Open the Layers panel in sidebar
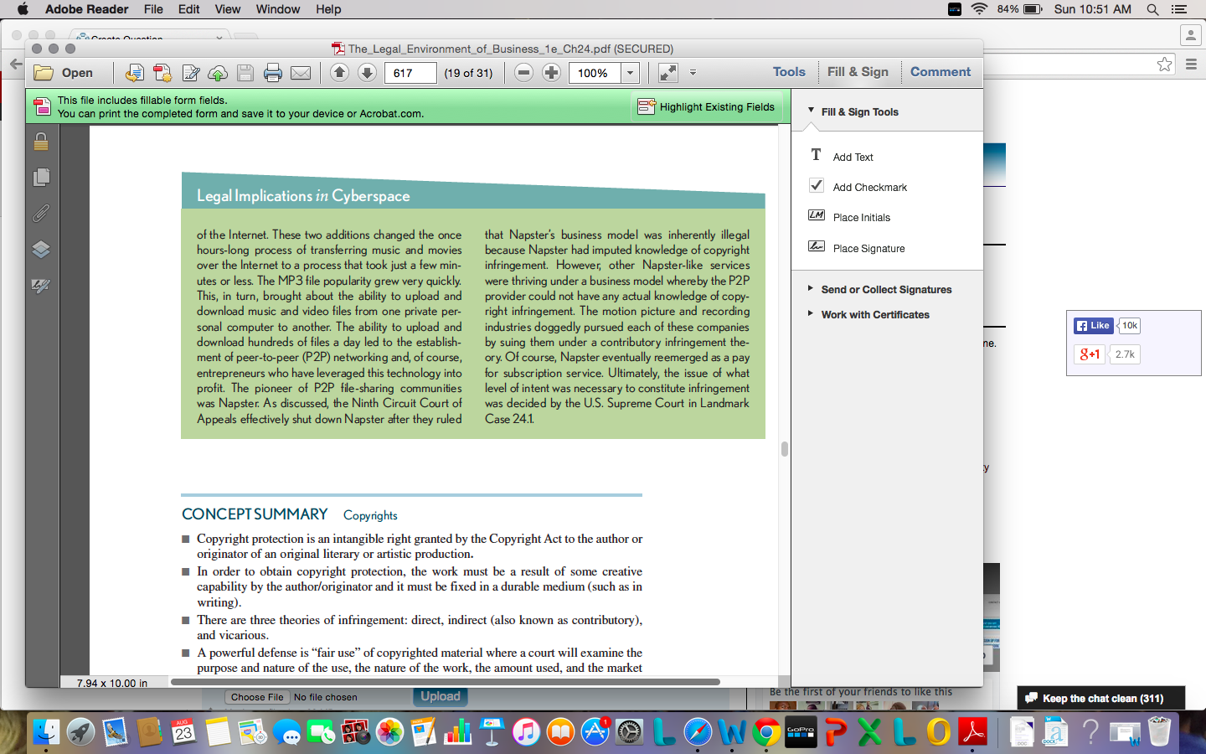This screenshot has width=1206, height=754. tap(40, 250)
